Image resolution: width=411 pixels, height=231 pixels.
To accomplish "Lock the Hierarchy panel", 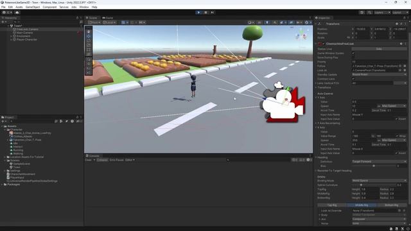I will pyautogui.click(x=77, y=18).
